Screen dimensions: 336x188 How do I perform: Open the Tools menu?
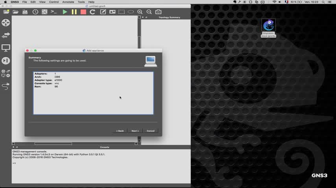coord(81,2)
